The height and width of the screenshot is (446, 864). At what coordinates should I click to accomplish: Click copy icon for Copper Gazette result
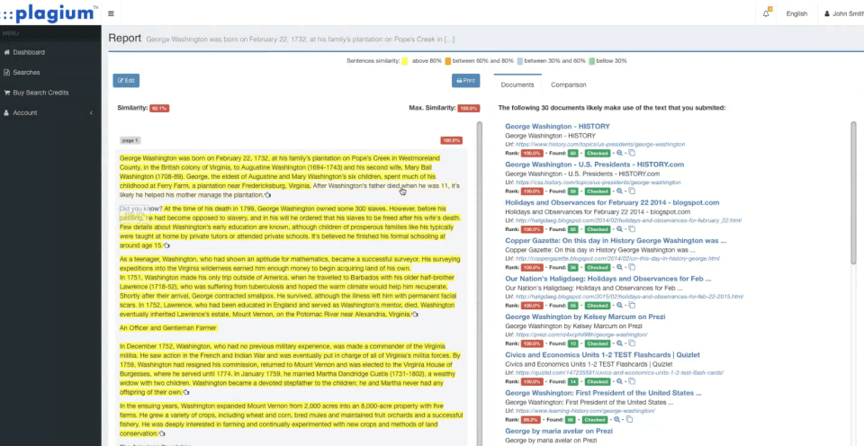pos(632,268)
